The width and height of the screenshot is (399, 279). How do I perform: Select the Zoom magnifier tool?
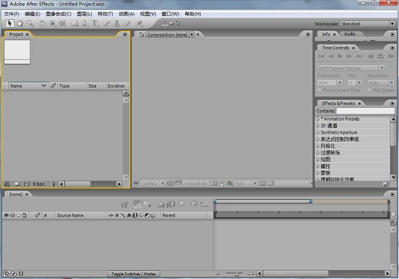[x=30, y=24]
